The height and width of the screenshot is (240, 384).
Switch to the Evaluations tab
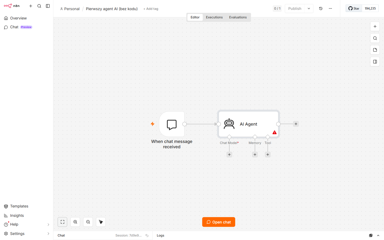[238, 17]
